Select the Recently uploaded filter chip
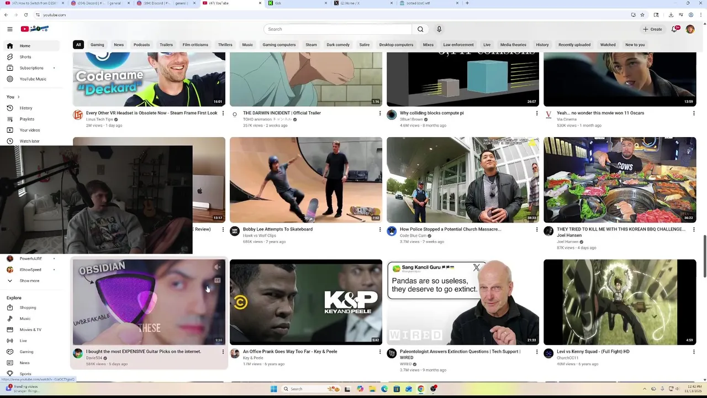707x398 pixels. point(574,45)
